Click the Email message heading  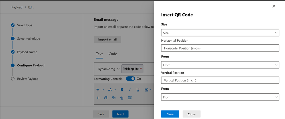(x=106, y=19)
